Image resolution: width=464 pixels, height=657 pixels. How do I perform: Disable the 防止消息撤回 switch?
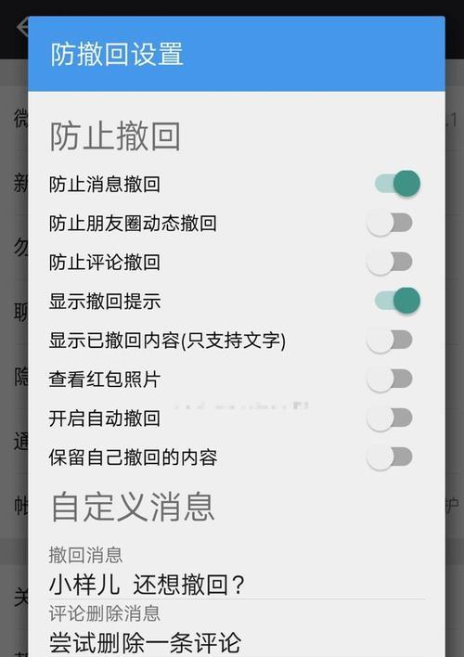397,184
